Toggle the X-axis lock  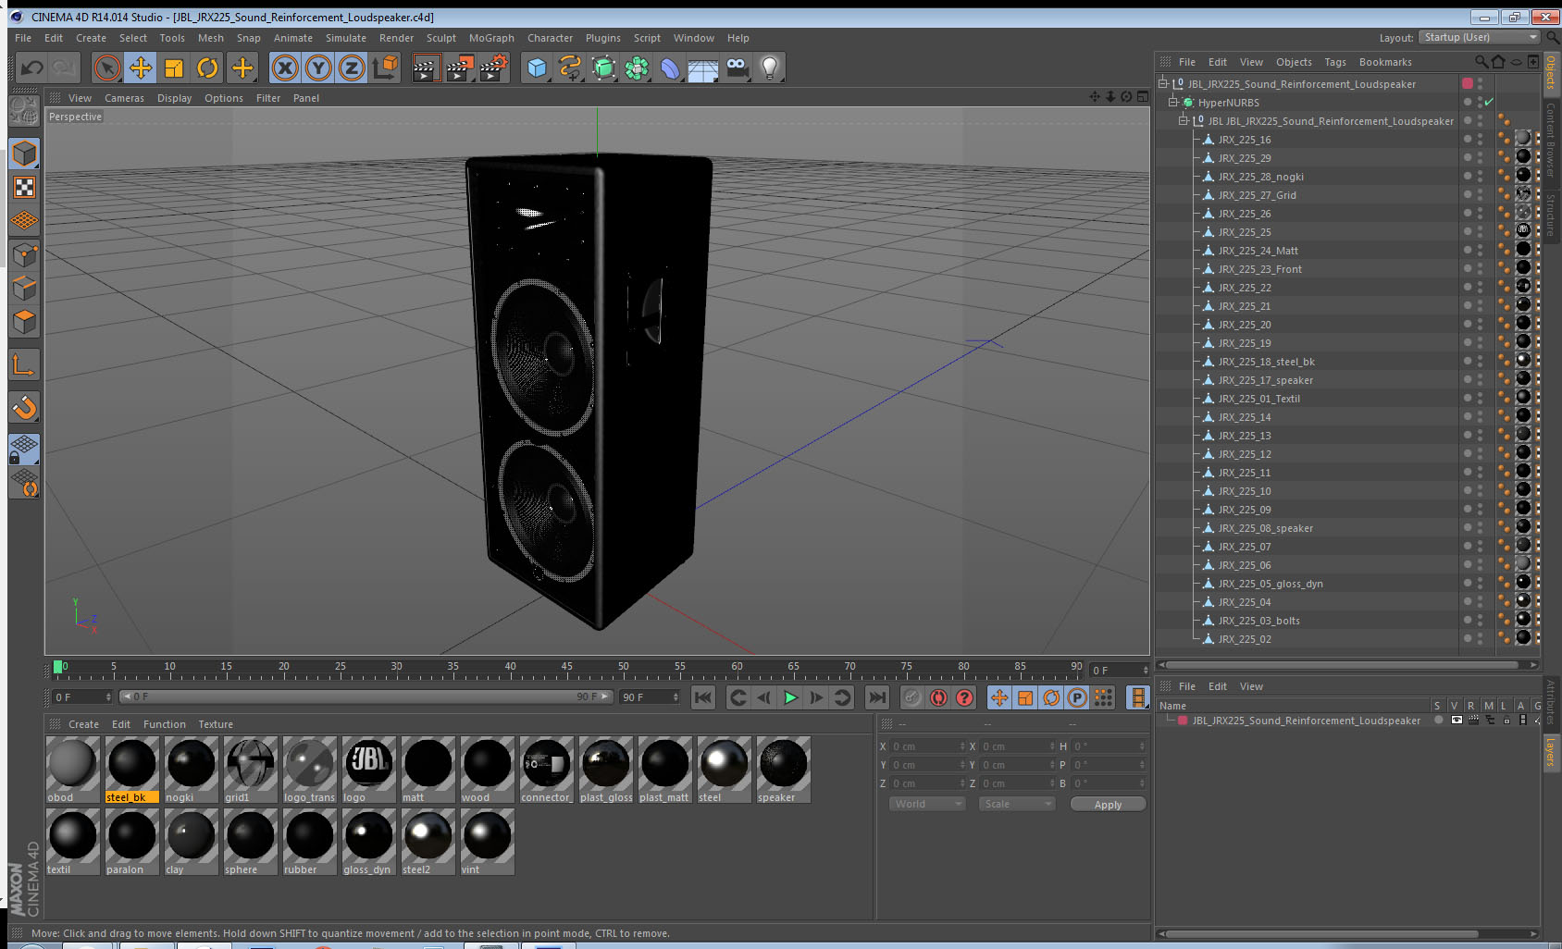(285, 68)
